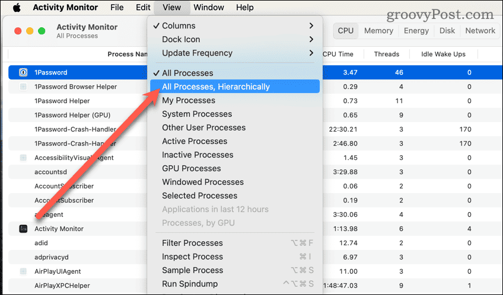Switch to the Network tab
Screen dimensions: 503x295
point(480,31)
